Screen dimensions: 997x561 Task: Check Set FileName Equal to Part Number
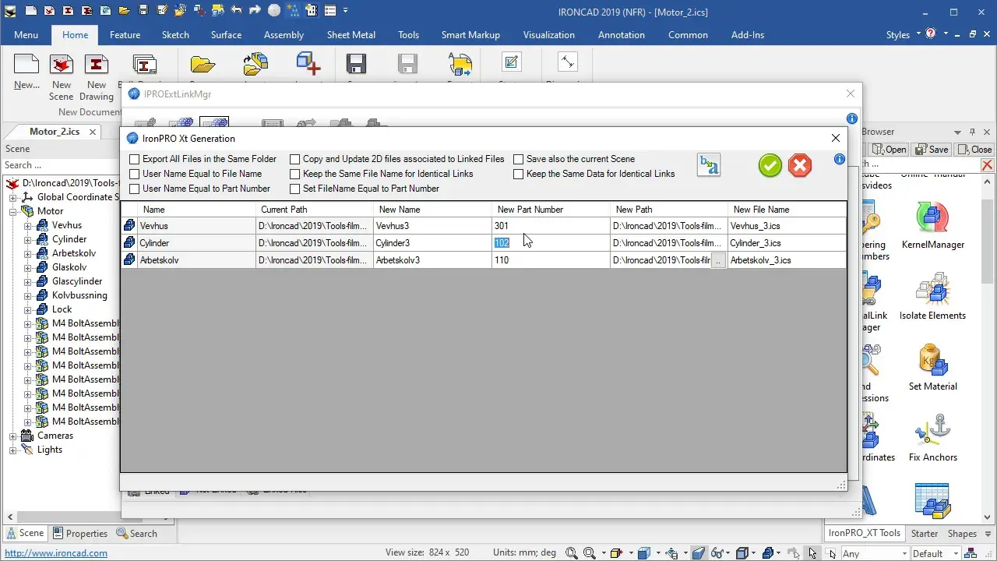coord(295,189)
